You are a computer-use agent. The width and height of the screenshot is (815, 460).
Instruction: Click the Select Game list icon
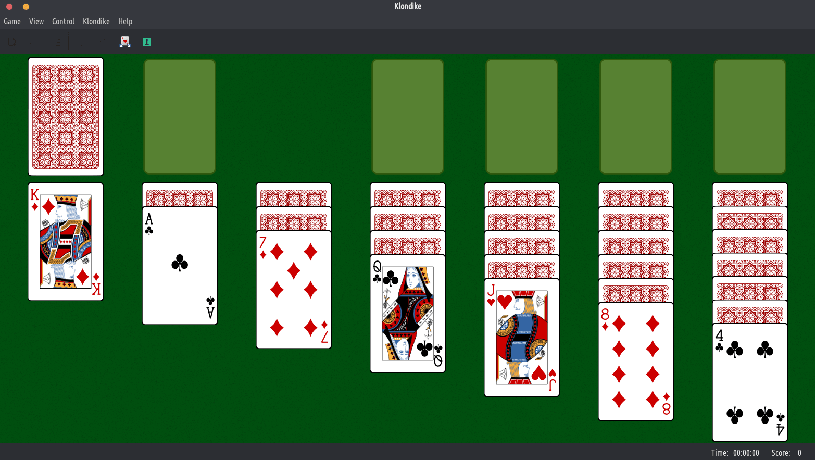tap(55, 42)
